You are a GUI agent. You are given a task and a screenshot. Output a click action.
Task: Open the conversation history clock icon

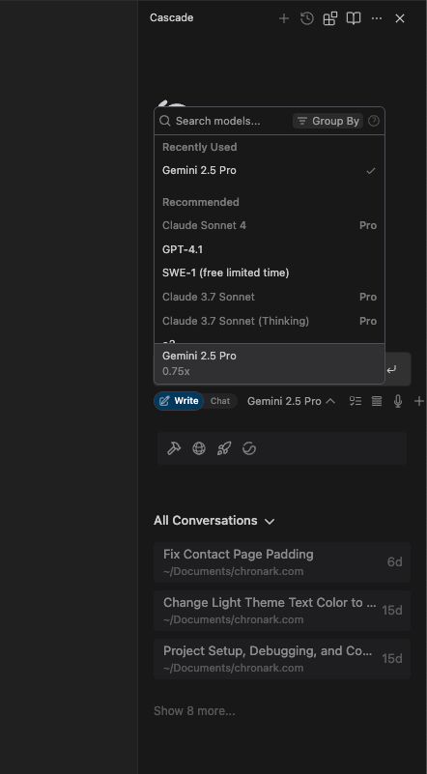[x=307, y=18]
